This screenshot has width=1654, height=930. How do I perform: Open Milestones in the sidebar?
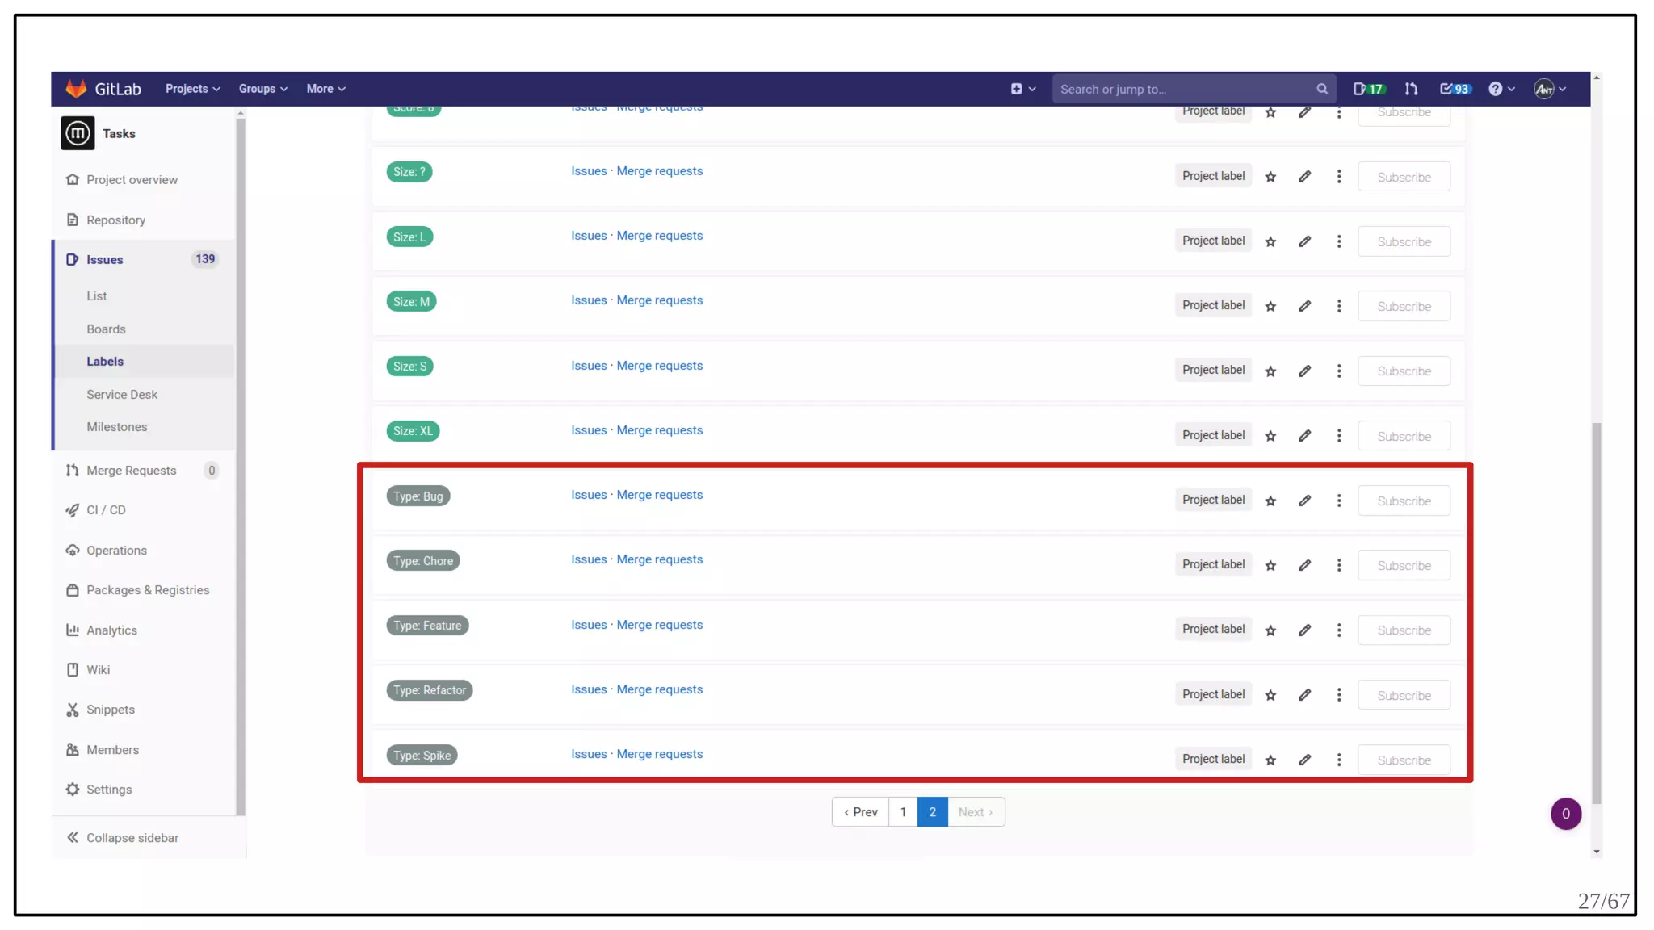click(x=116, y=426)
